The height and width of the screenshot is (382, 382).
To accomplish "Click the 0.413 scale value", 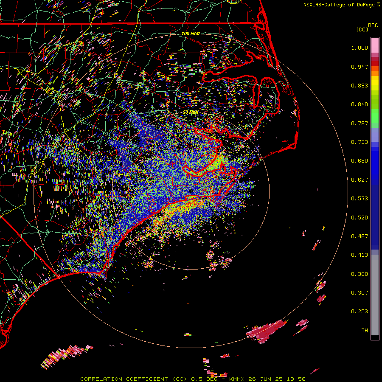I will click(360, 255).
